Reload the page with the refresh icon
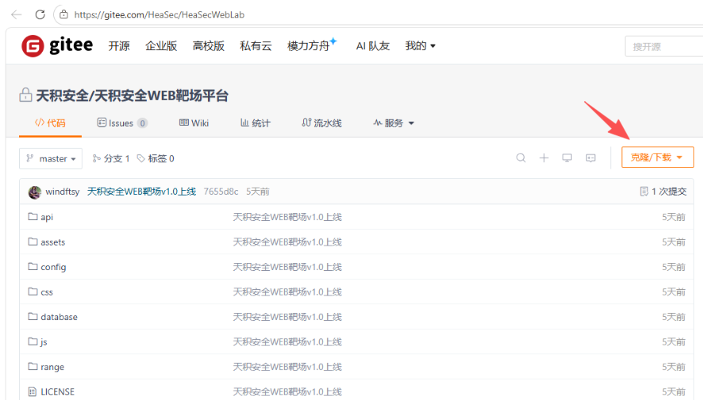This screenshot has width=703, height=400. tap(40, 15)
